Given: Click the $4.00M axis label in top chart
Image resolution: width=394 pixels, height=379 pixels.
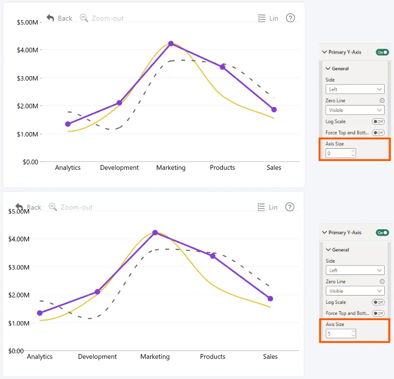Looking at the screenshot, I should point(28,50).
